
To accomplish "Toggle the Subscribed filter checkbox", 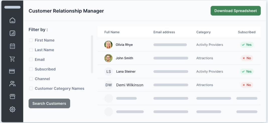I will click(x=31, y=69).
